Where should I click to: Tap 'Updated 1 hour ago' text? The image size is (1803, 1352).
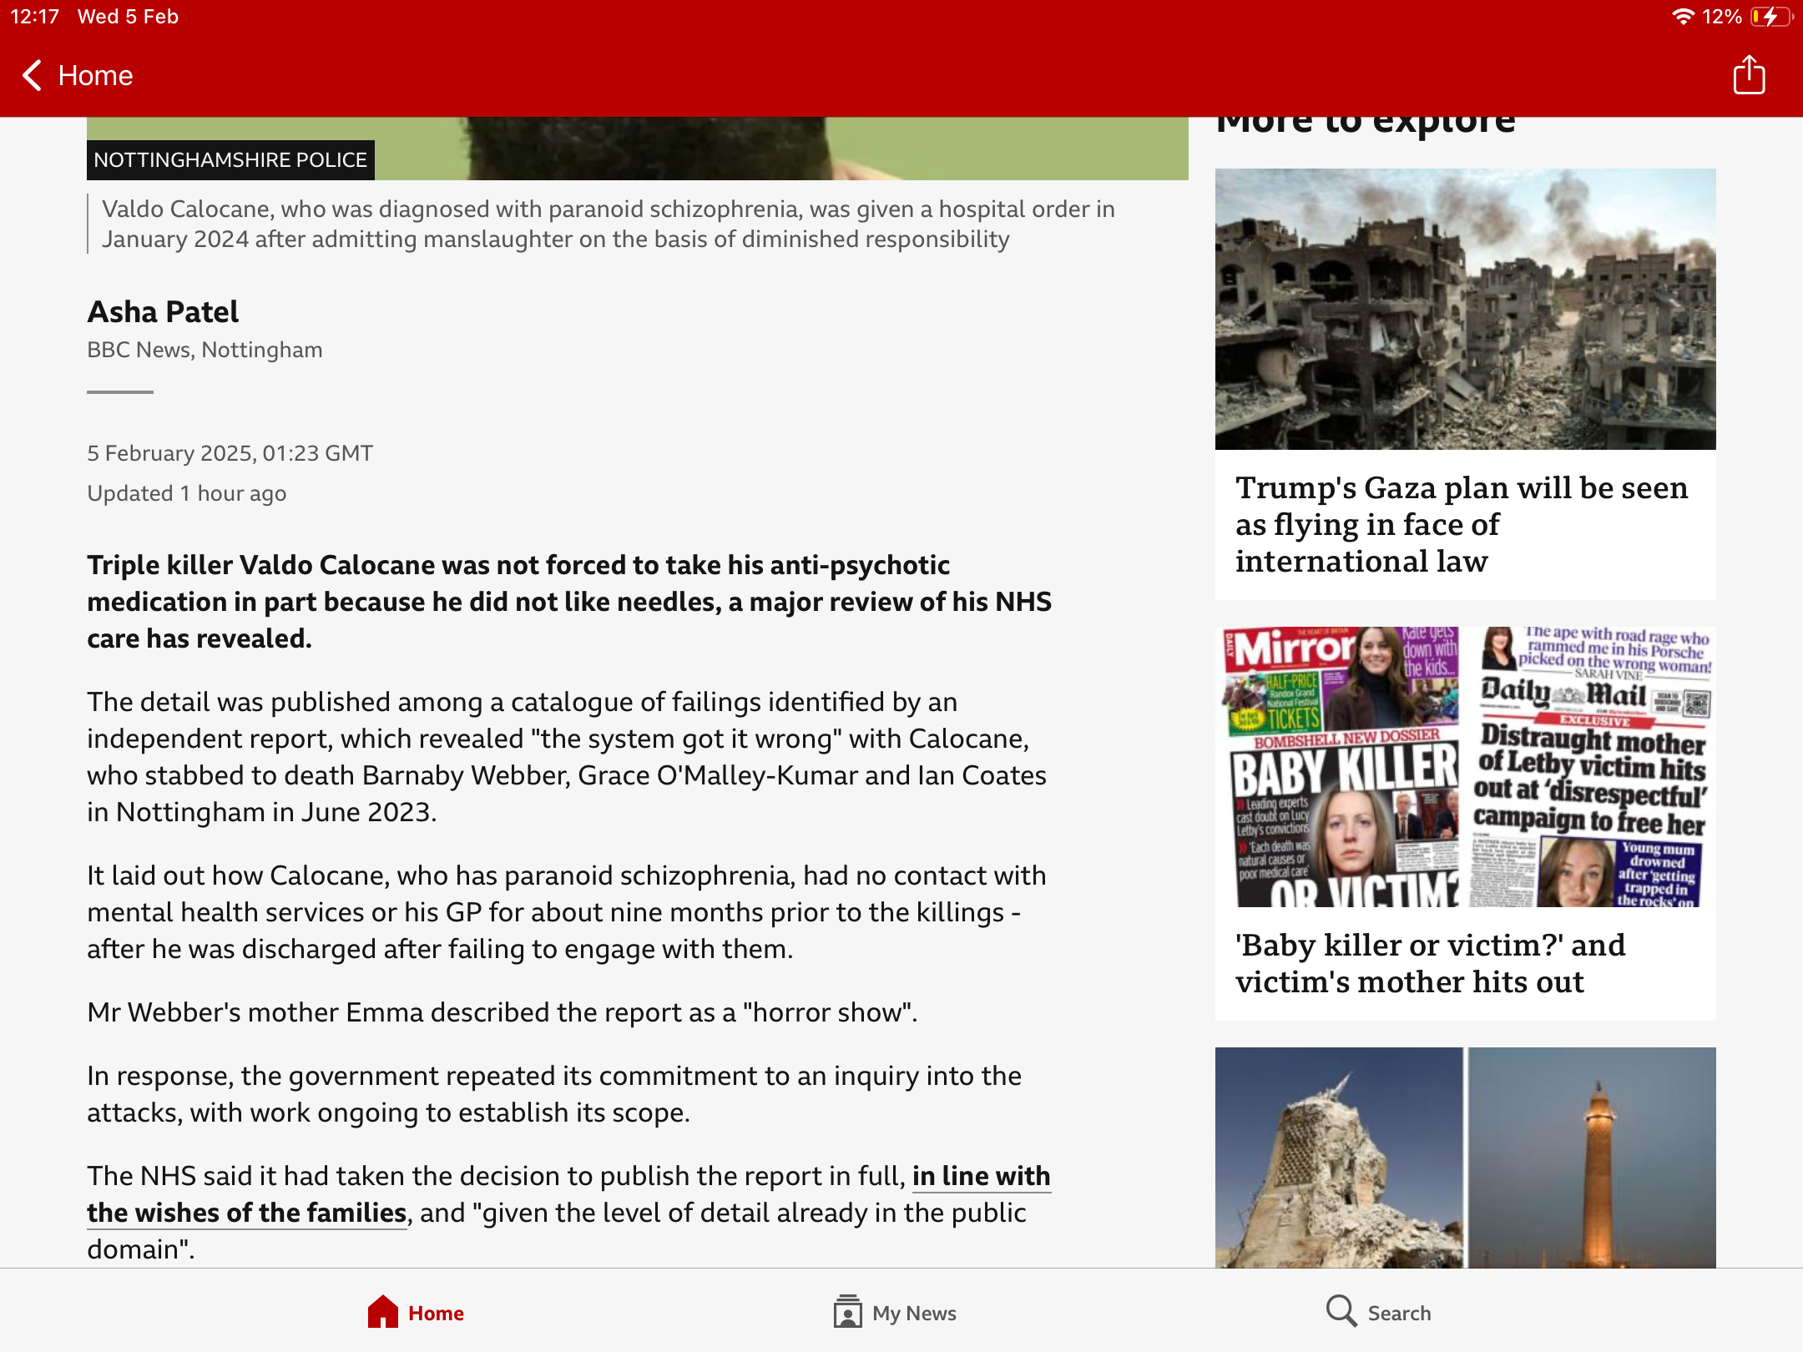(187, 493)
